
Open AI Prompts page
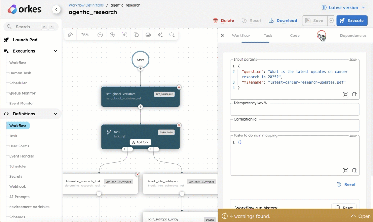point(19,197)
